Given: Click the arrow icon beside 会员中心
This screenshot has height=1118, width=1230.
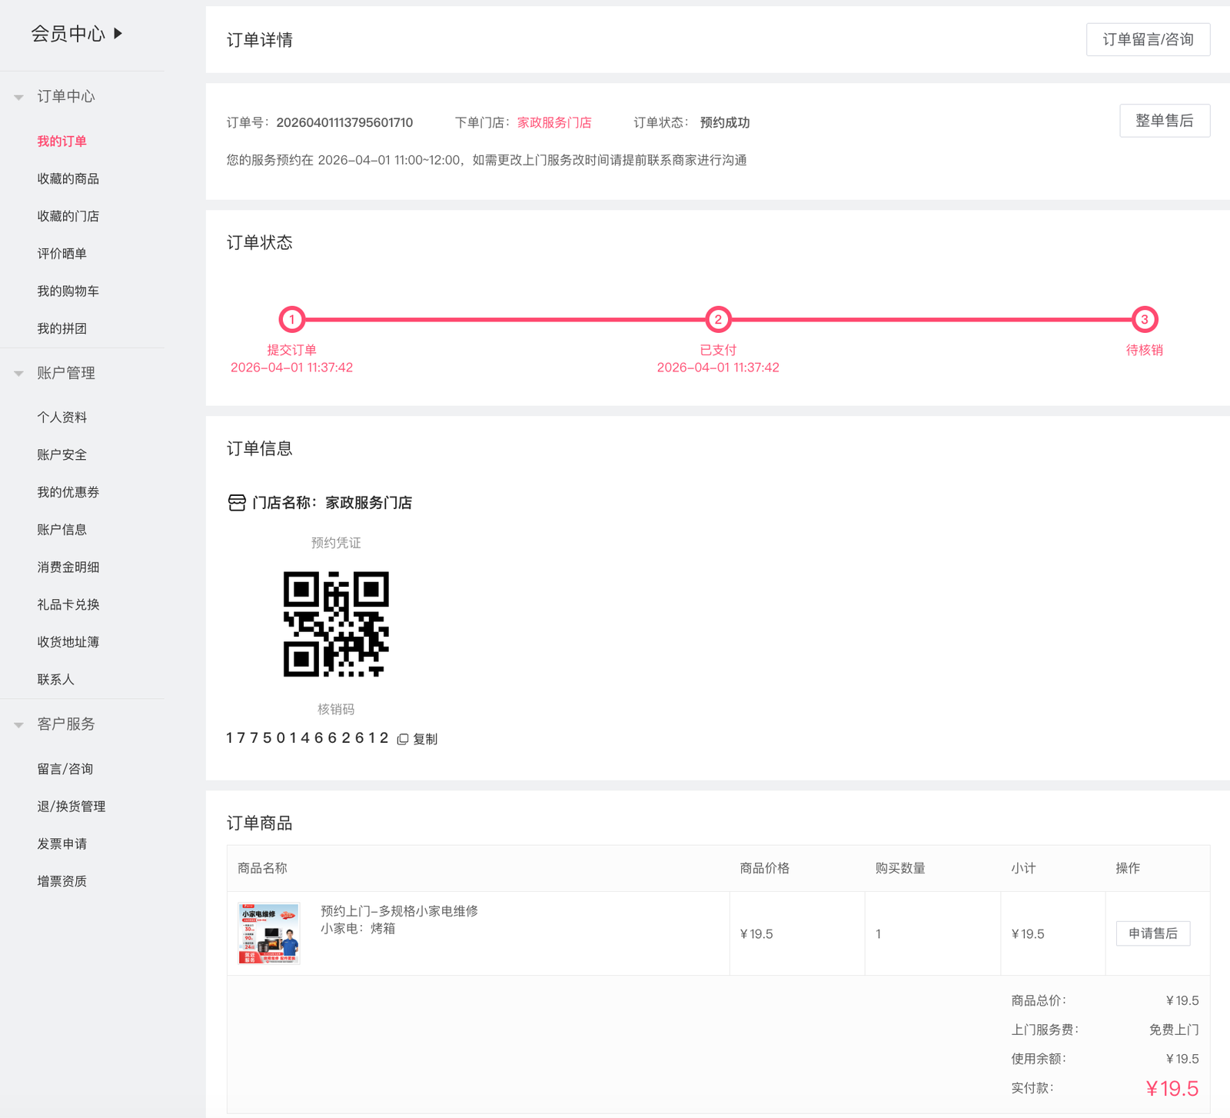Looking at the screenshot, I should point(117,34).
